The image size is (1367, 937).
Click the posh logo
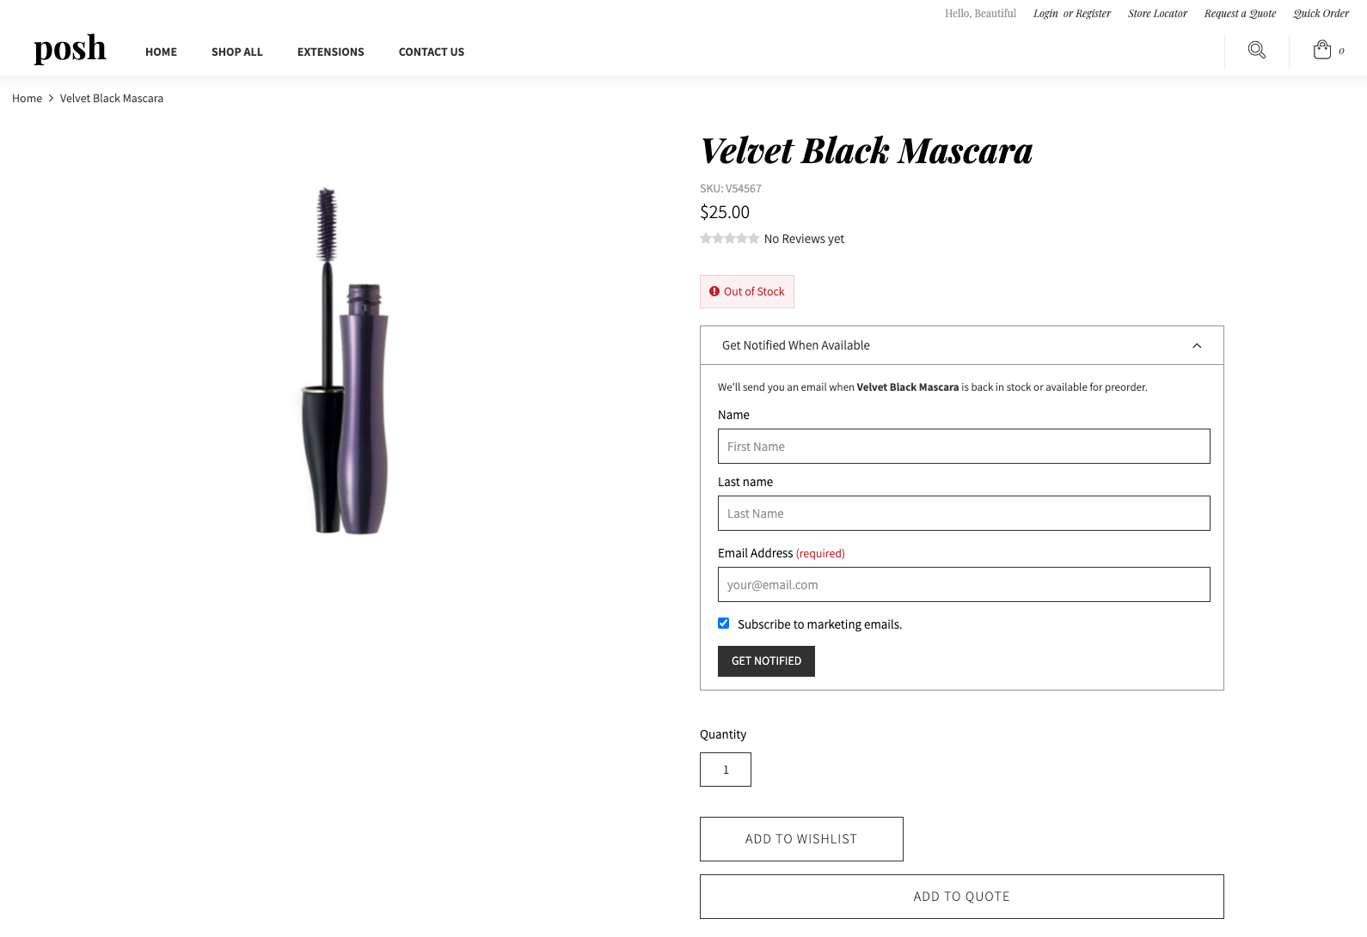(70, 49)
